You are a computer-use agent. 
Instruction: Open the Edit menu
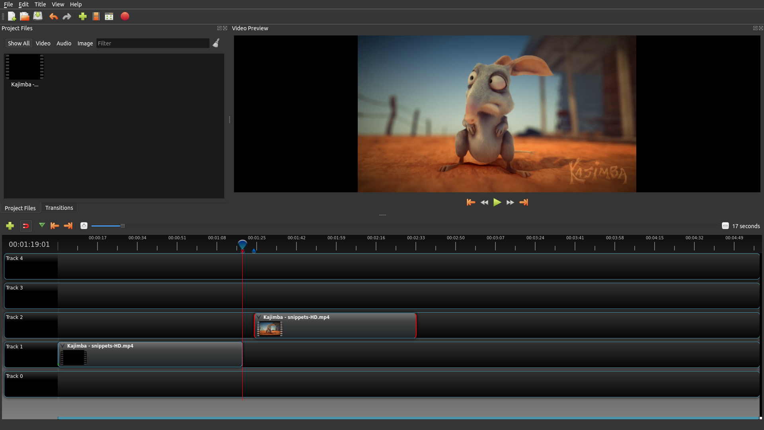23,4
